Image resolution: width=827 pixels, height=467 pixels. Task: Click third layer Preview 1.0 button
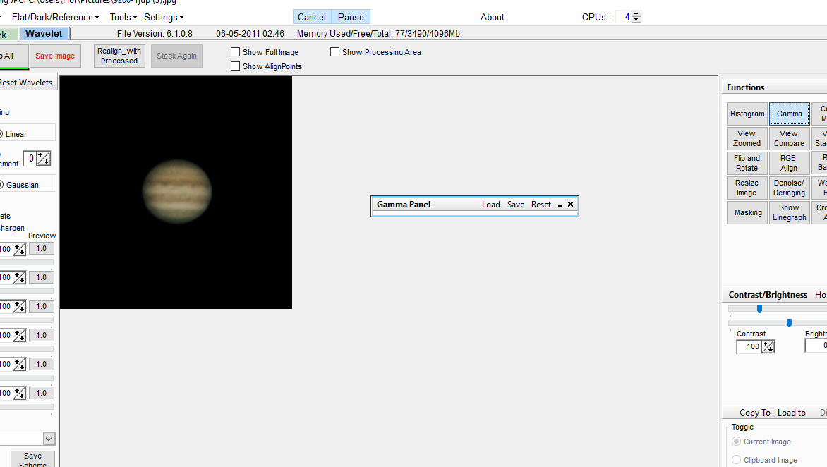coord(41,306)
